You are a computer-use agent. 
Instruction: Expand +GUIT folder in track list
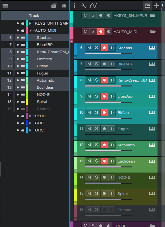click(30, 123)
